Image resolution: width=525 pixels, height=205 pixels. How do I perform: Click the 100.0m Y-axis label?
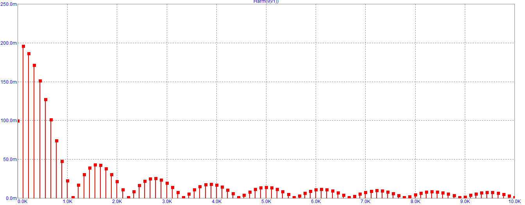pos(9,121)
